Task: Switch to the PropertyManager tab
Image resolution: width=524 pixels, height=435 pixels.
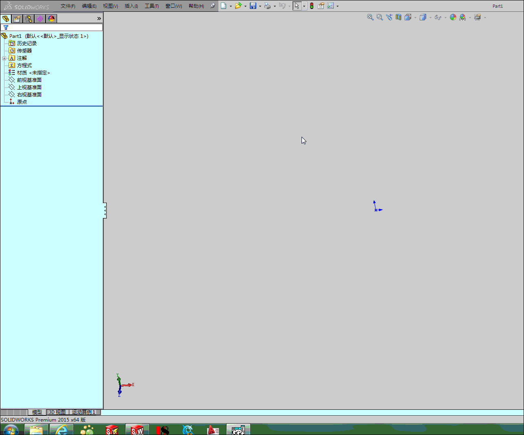Action: [17, 19]
